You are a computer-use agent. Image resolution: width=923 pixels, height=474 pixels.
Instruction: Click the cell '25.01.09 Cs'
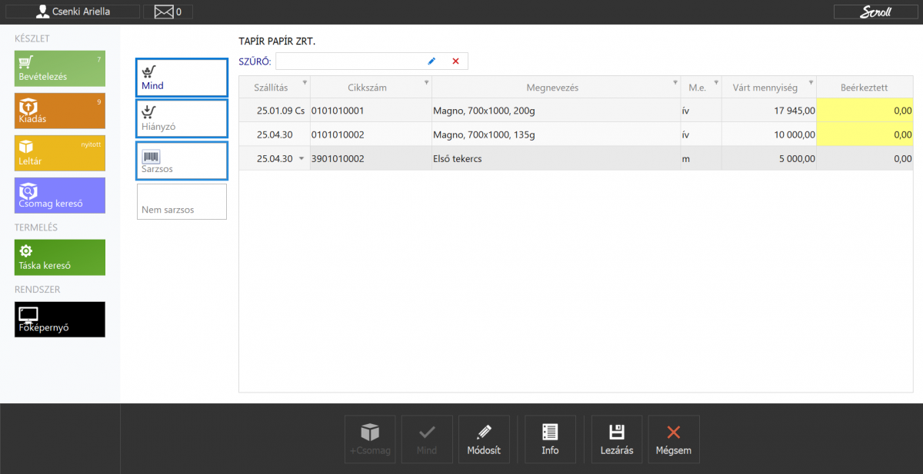click(275, 111)
